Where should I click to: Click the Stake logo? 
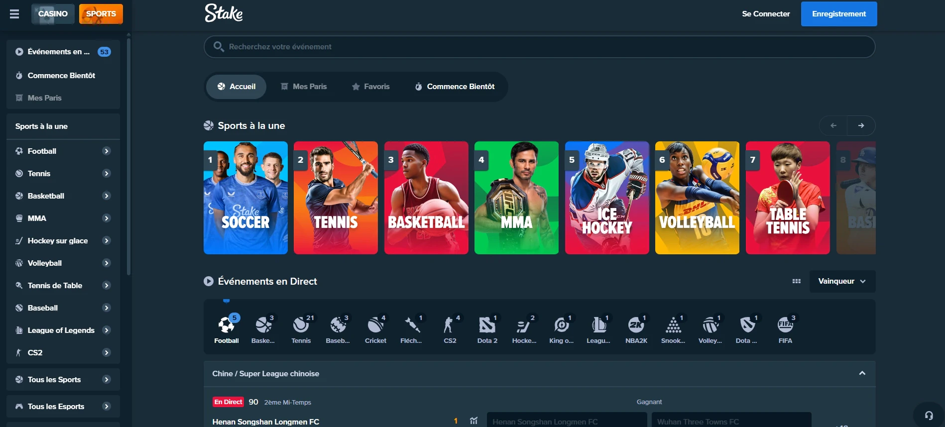224,13
